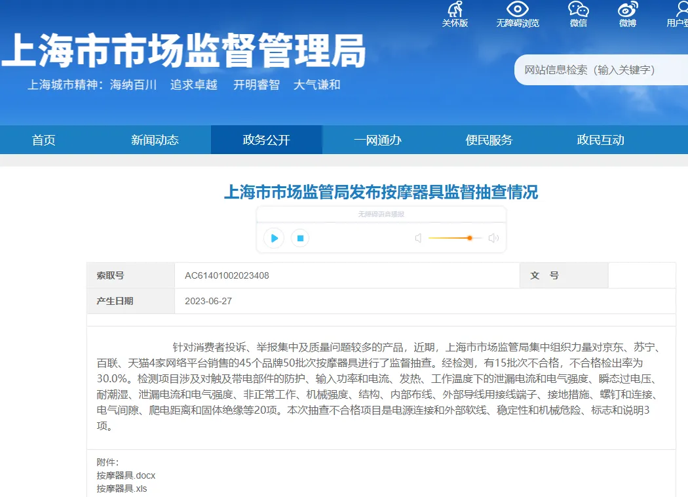688x497 pixels.
Task: Mute the audio with the low-volume speaker icon
Action: tap(418, 238)
